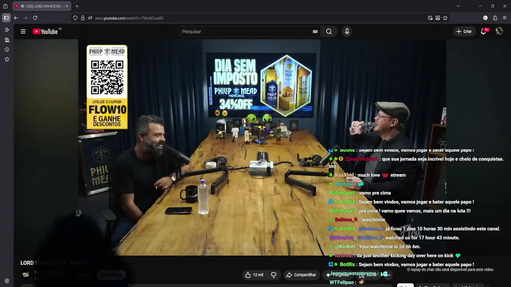Open YouTube notifications bell

point(483,31)
